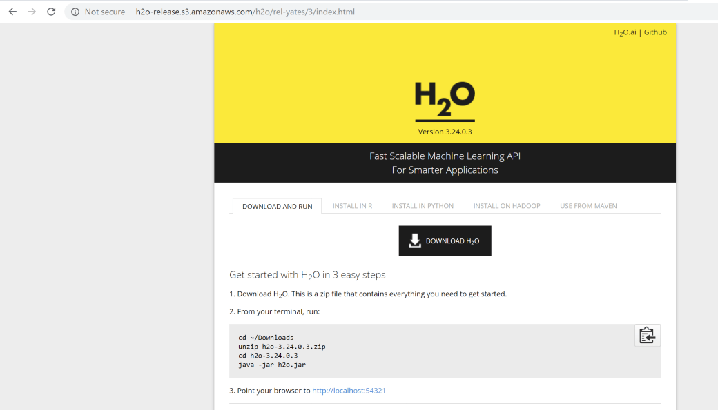Click the 'cd h2o-3.24.0.3' command line
The width and height of the screenshot is (718, 410).
[x=268, y=356]
